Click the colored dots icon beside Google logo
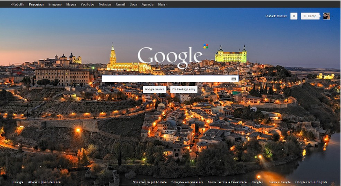Image resolution: width=341 pixels, height=186 pixels. [x=206, y=46]
